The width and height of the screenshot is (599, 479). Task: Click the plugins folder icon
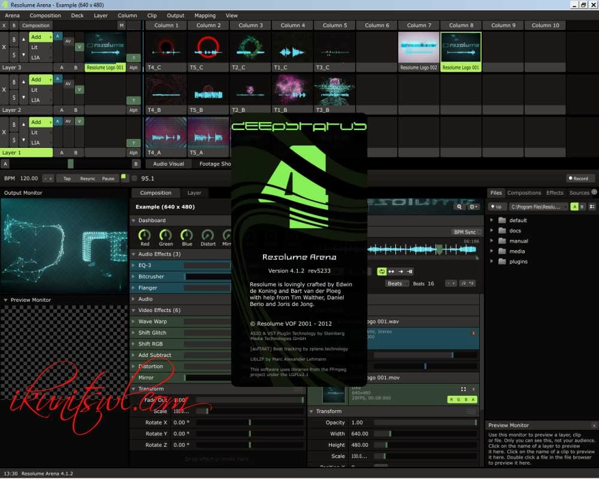click(503, 262)
